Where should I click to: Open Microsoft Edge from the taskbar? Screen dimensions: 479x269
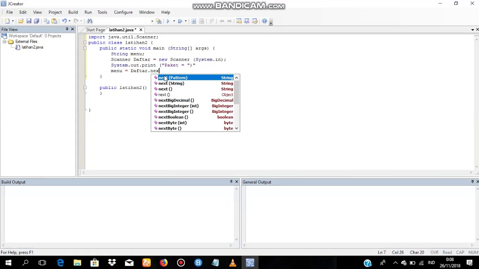click(60, 263)
